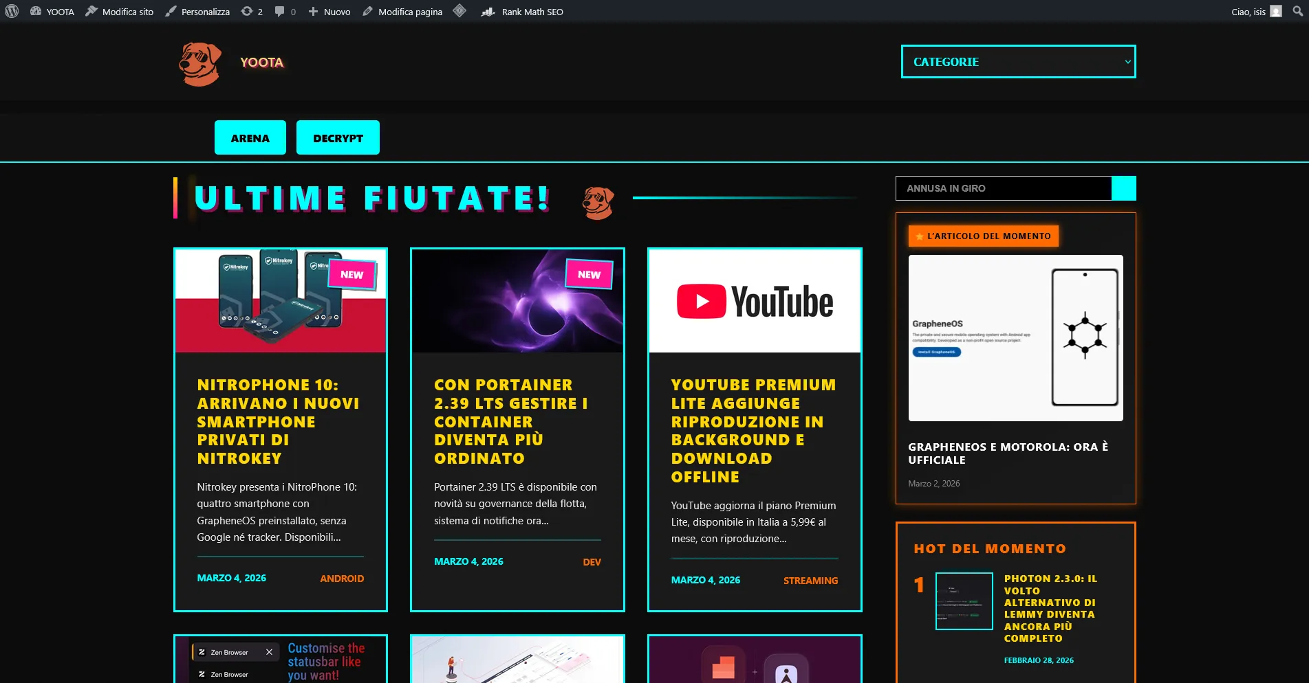Open the YOOTA site dashboard menu
Image resolution: width=1309 pixels, height=683 pixels.
(52, 12)
